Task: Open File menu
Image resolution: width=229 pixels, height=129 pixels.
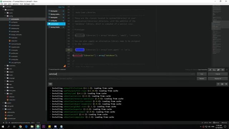Action: tap(2, 4)
